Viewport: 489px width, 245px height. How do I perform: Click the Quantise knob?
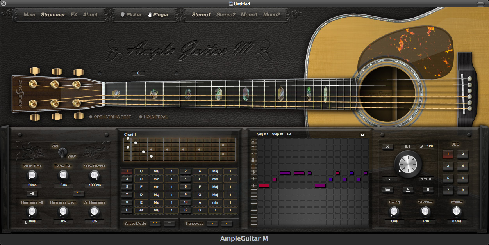pos(425,211)
